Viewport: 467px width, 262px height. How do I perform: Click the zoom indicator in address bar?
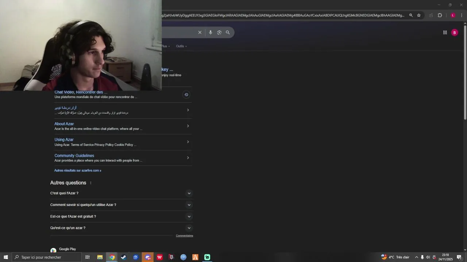pyautogui.click(x=411, y=15)
